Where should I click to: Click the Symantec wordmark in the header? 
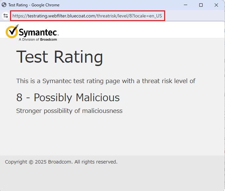pos(38,33)
